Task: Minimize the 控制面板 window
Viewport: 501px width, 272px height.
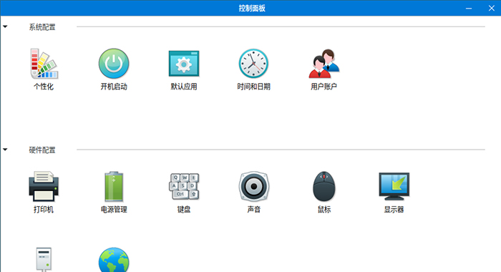Action: [469, 9]
